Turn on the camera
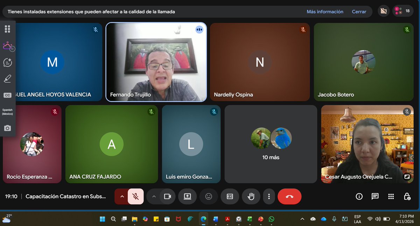Viewport: 420px width, 226px height. pos(167,196)
